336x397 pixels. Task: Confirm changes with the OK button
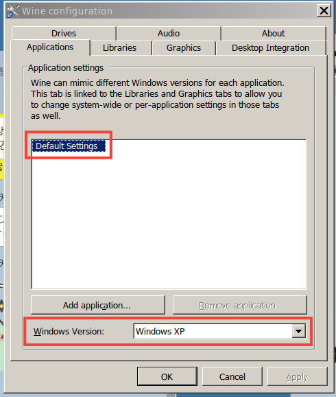pos(167,376)
